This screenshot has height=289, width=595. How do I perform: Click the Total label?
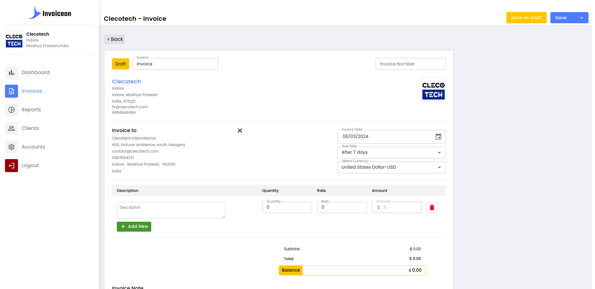click(289, 259)
